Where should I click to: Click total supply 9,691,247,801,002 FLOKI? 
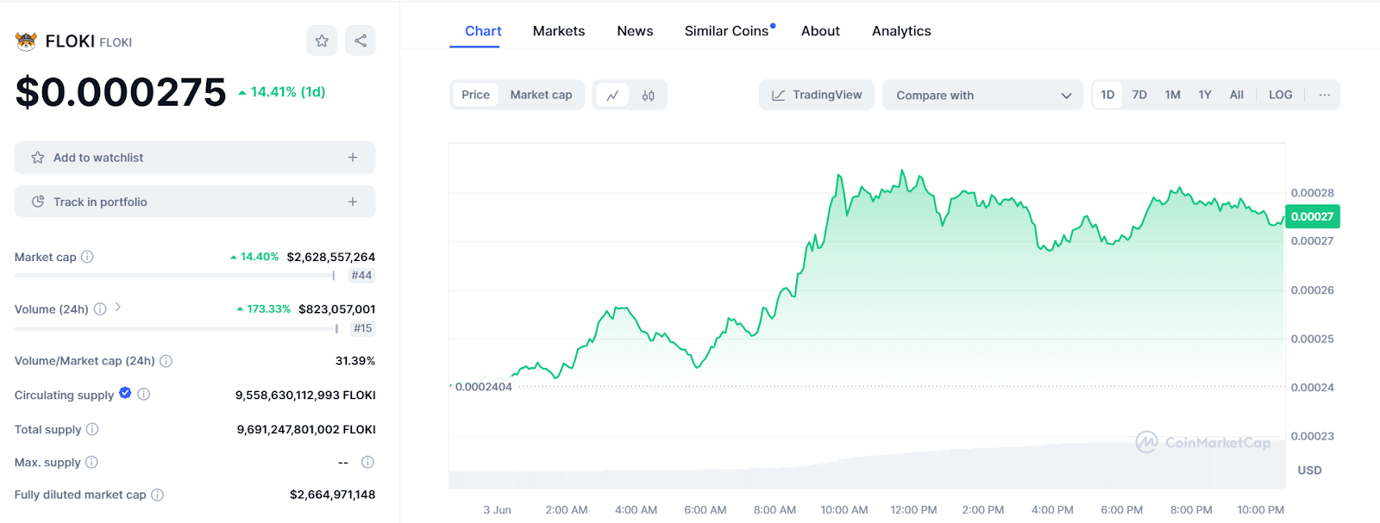(x=306, y=429)
